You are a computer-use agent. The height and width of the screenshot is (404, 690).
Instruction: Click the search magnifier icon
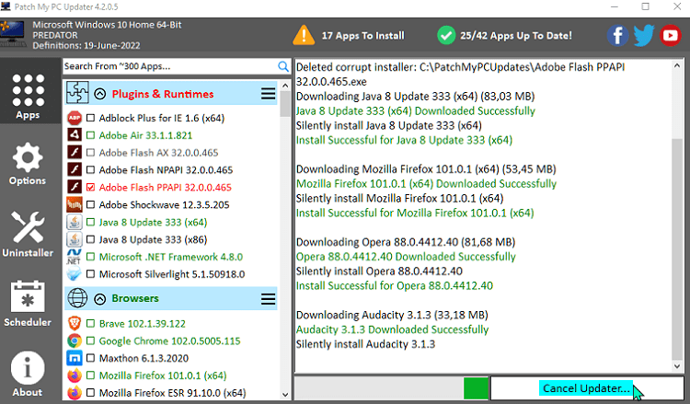pos(283,66)
